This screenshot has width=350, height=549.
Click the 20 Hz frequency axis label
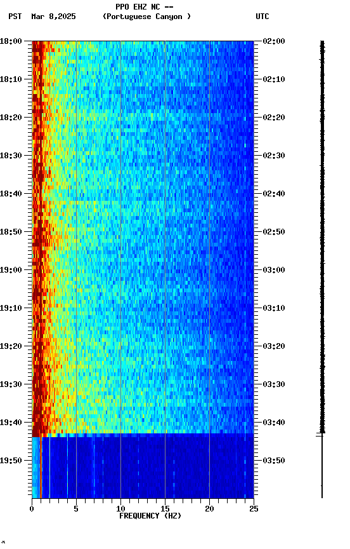tap(209, 509)
